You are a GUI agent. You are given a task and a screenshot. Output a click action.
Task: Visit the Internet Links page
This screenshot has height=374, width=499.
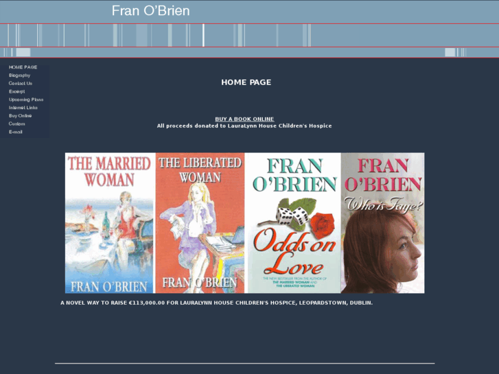click(x=23, y=108)
